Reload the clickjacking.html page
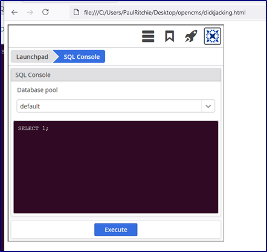 coord(45,12)
